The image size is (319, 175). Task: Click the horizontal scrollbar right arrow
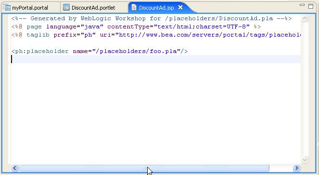pyautogui.click(x=296, y=168)
